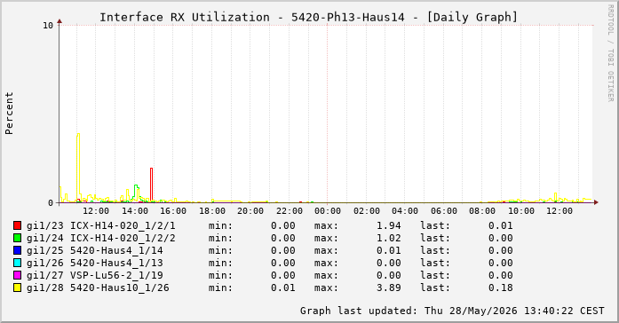
Task: Click last value 0.01 for gi1/23
Action: pyautogui.click(x=501, y=225)
